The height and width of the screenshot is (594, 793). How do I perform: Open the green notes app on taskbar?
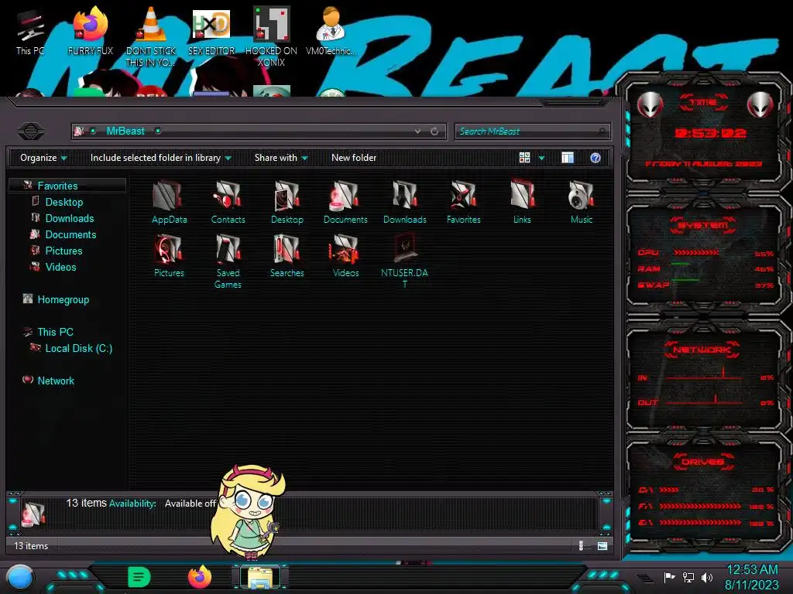139,577
